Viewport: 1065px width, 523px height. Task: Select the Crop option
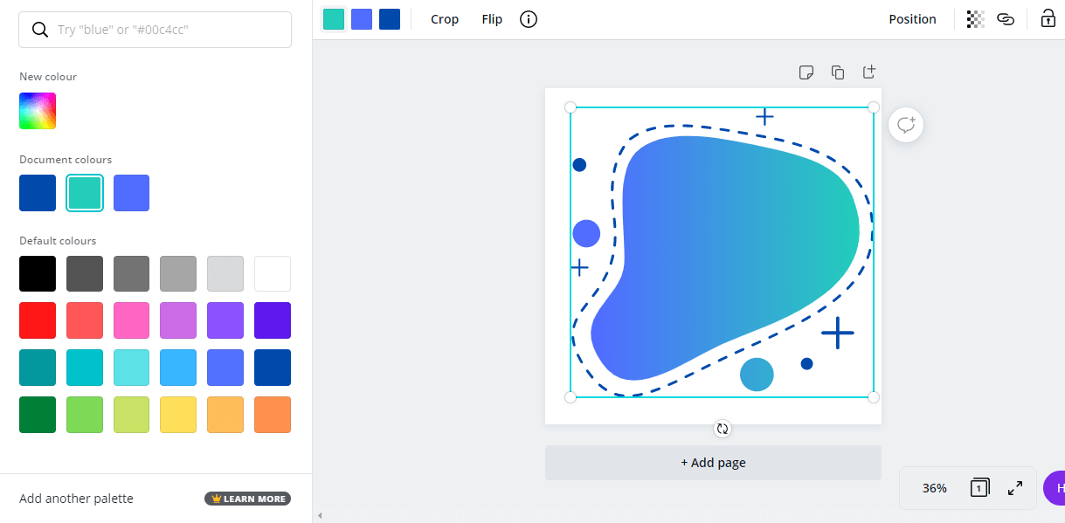point(444,18)
